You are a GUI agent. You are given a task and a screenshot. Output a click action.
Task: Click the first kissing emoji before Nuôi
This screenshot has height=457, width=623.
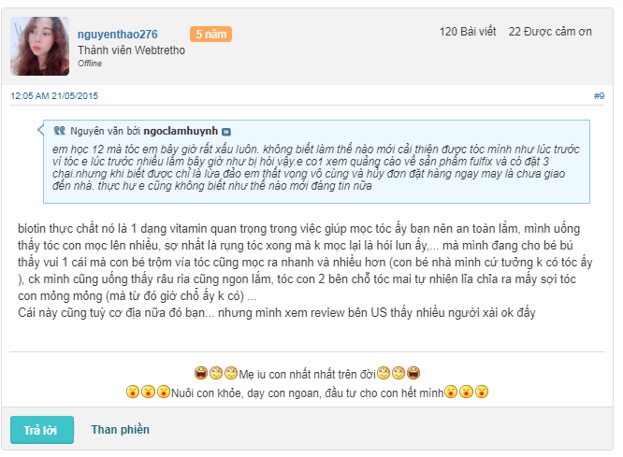click(x=133, y=392)
